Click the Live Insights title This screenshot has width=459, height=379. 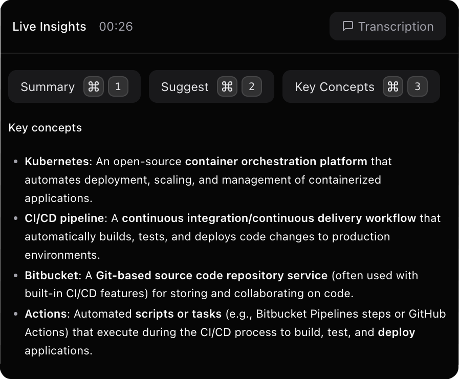(x=49, y=27)
